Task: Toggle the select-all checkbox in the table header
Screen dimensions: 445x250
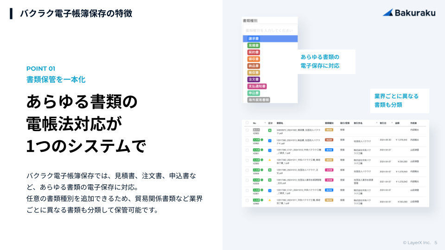Action: tap(247, 123)
